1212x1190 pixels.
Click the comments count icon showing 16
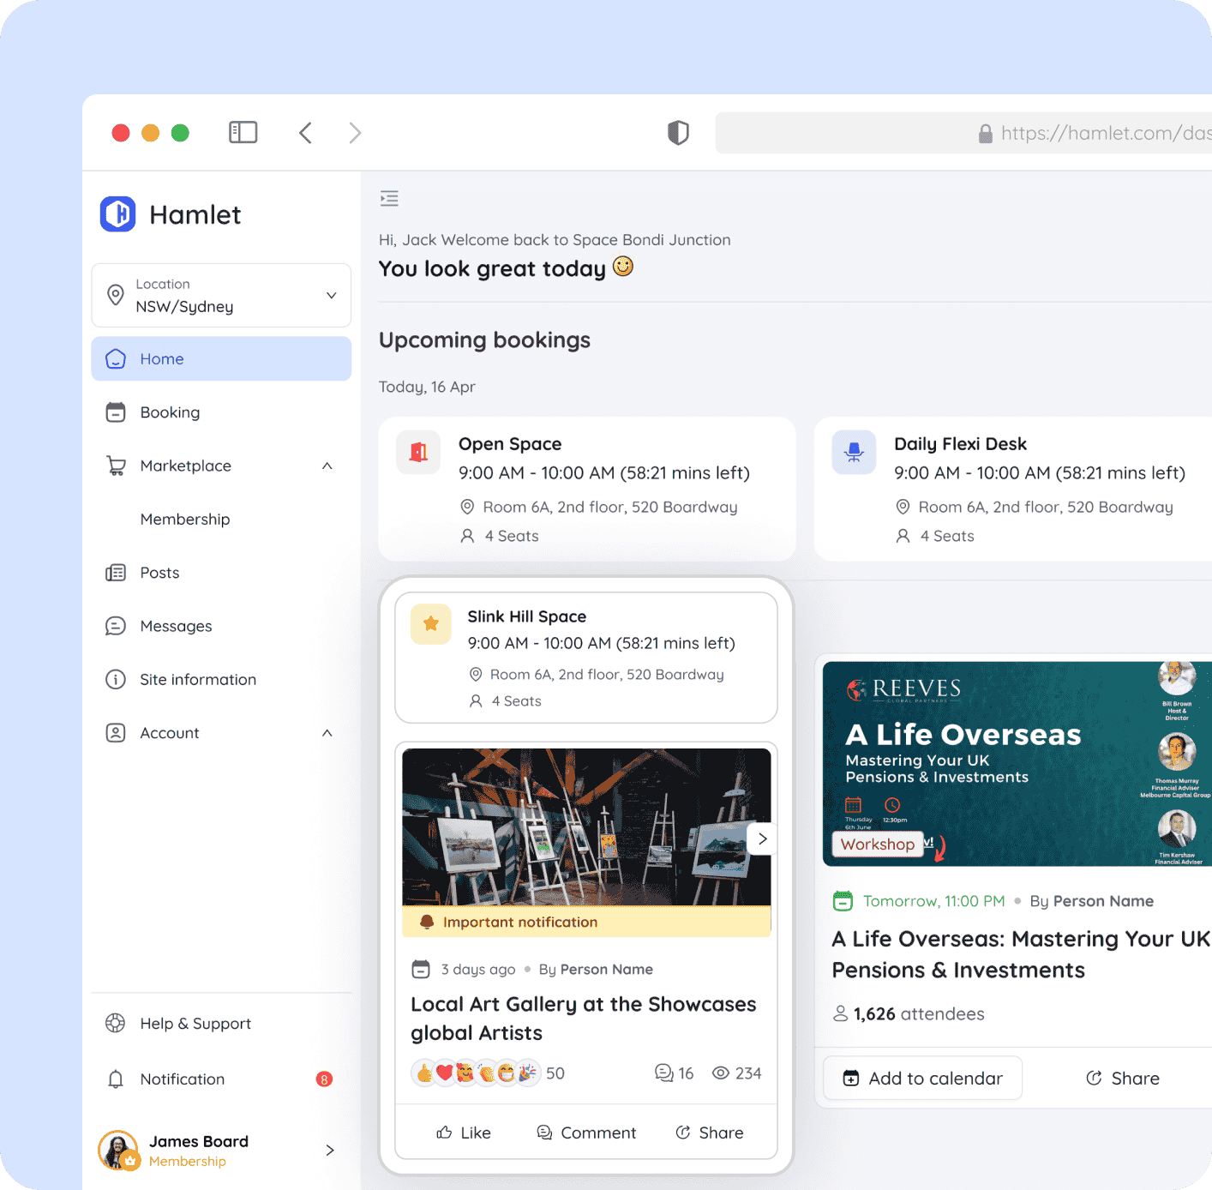point(663,1073)
